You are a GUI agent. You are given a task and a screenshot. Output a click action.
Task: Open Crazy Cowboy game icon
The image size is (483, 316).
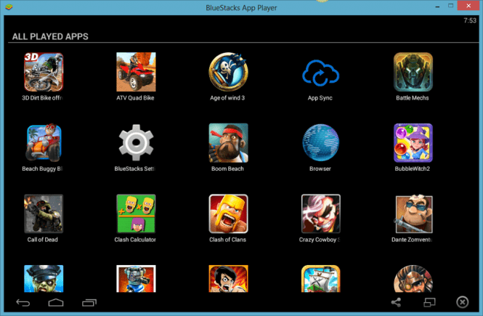(320, 214)
